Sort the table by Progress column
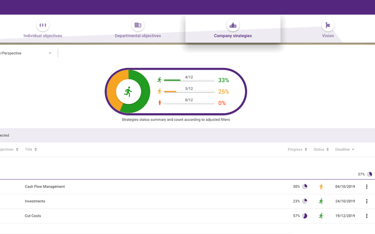Viewport: 375px width, 234px height. tap(306, 149)
